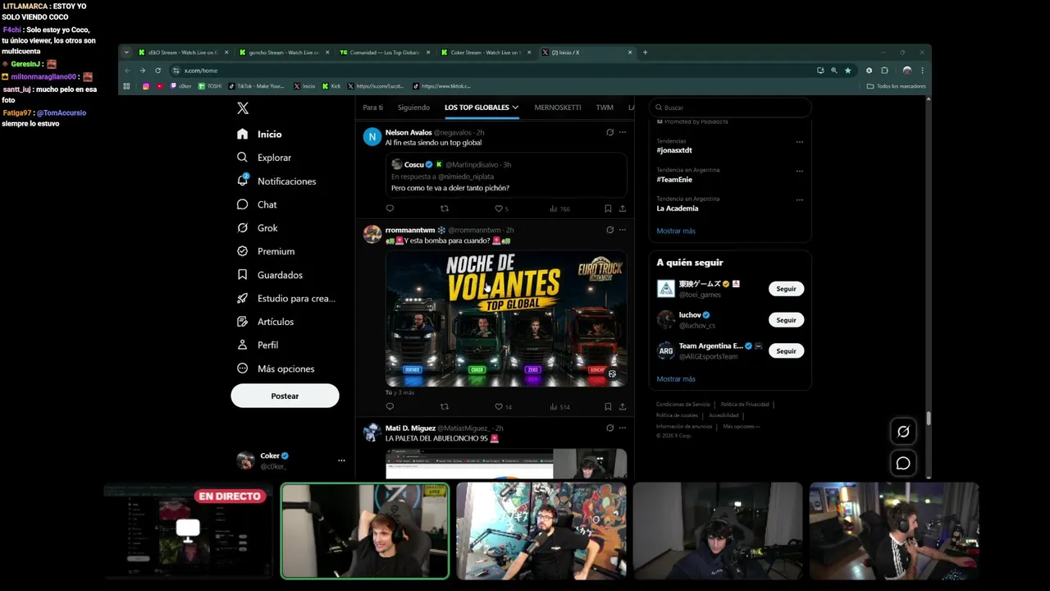The image size is (1050, 591).
Task: Open #TeamEnie trend
Action: (674, 180)
